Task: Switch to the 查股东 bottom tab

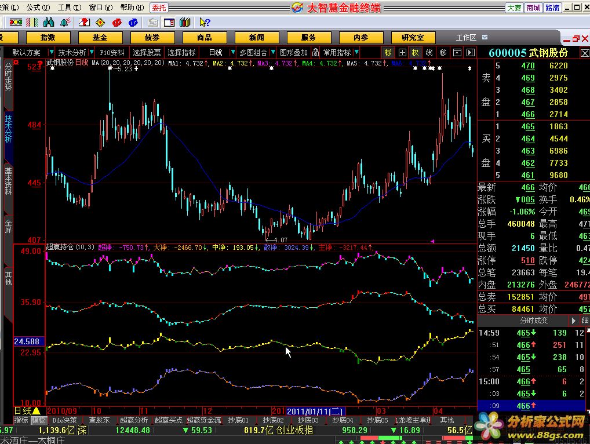Action: (99, 420)
